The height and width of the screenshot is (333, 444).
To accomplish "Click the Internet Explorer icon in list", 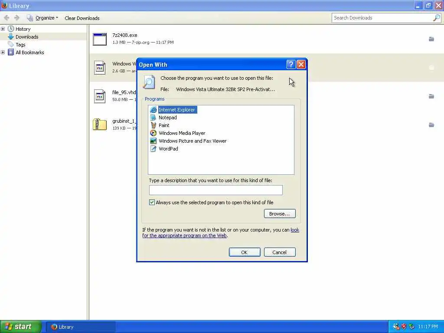I will click(153, 110).
